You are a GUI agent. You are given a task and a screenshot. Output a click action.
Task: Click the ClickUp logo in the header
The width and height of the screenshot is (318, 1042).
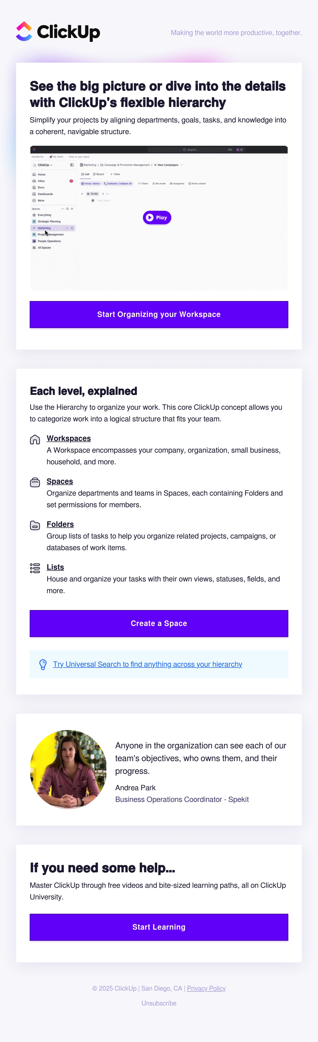58,32
